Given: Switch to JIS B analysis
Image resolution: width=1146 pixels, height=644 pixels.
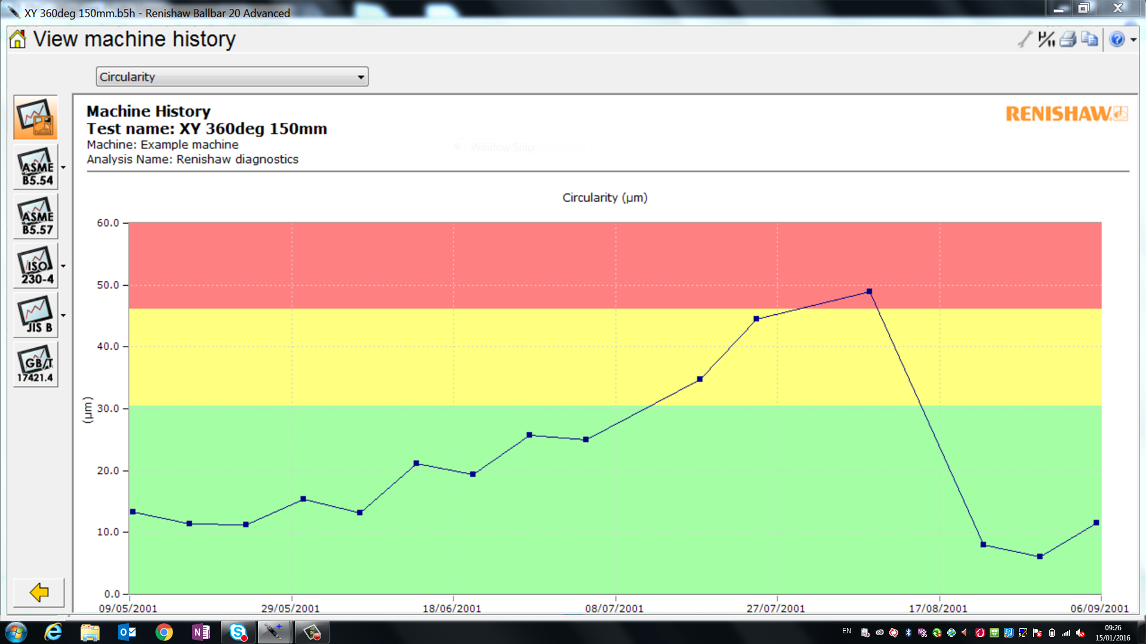Looking at the screenshot, I should 36,315.
